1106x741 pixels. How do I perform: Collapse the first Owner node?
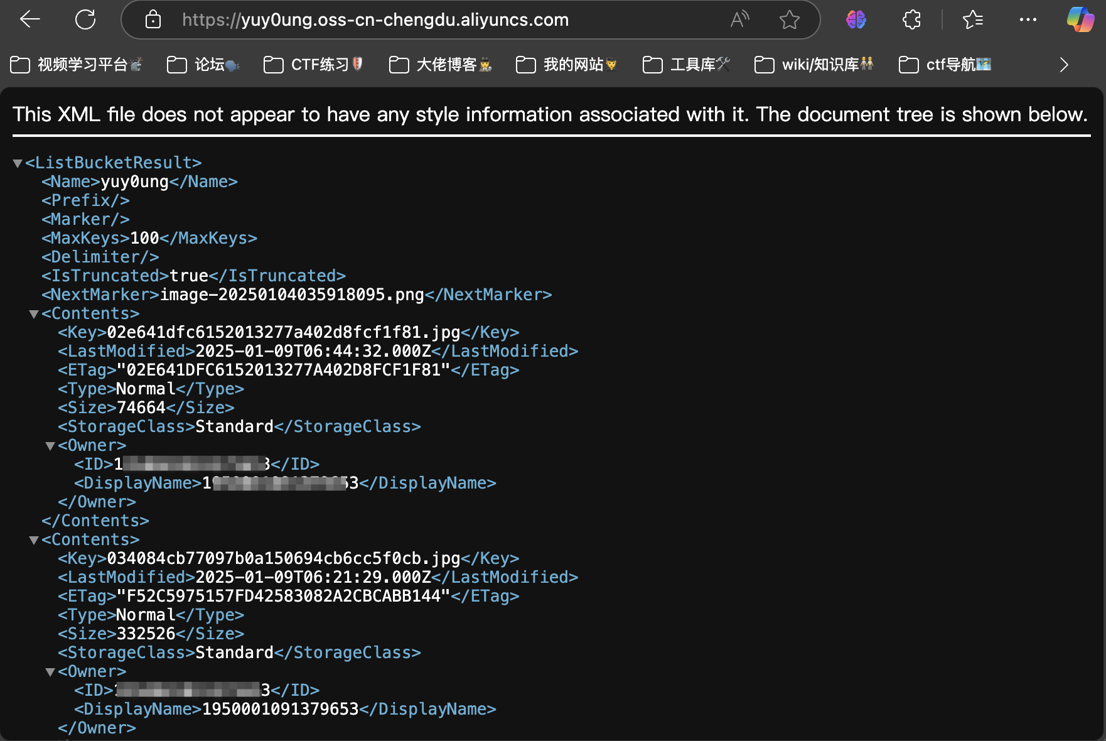point(50,446)
